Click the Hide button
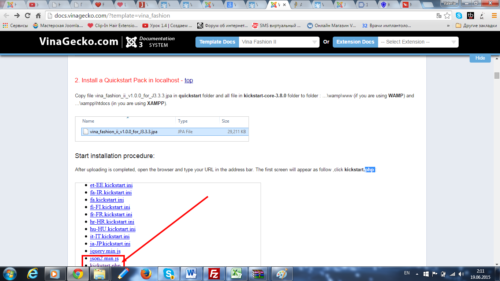Viewport: 500px width, 281px height. [480, 58]
